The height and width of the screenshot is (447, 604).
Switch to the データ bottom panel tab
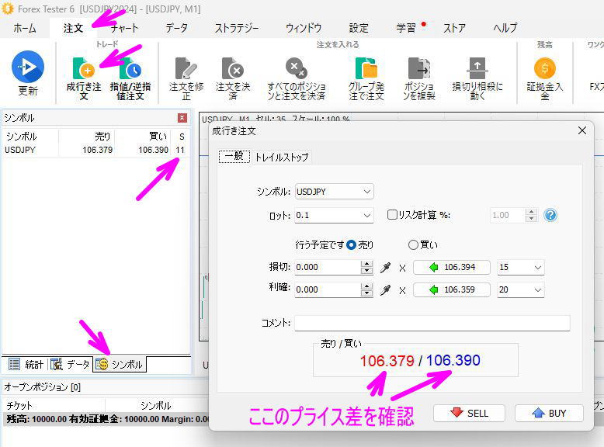click(x=71, y=364)
